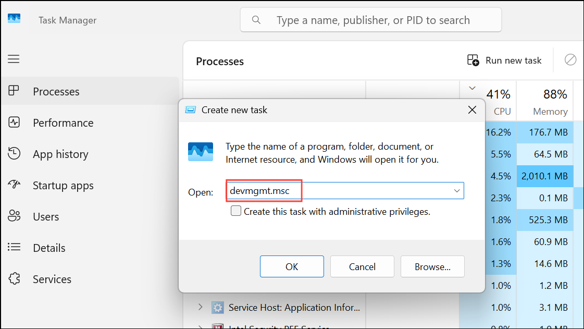Click the Open text field containing devmgmt.msc
Image resolution: width=584 pixels, height=329 pixels.
pyautogui.click(x=345, y=191)
